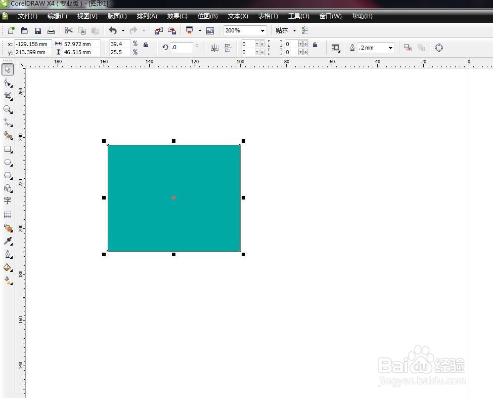Select the Smart Fill tool
The height and width of the screenshot is (398, 493).
[x=8, y=136]
